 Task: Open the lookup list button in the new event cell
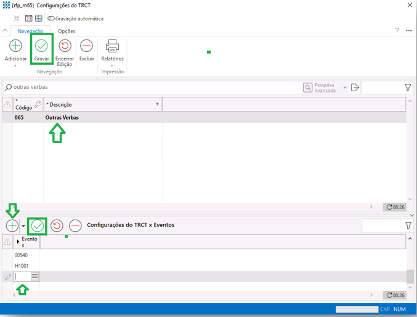(35, 277)
